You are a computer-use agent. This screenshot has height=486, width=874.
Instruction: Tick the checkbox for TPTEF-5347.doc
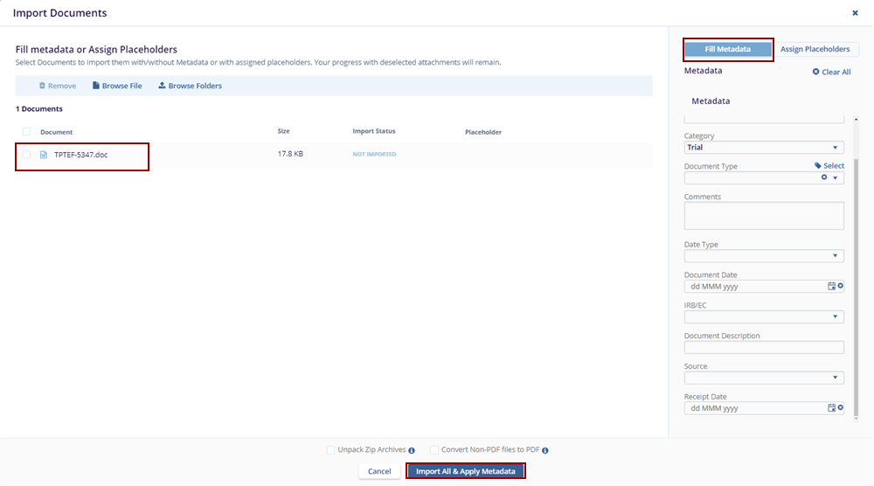(26, 155)
